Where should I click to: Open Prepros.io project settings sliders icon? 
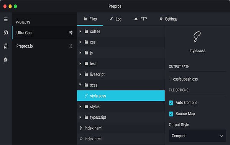71,46
